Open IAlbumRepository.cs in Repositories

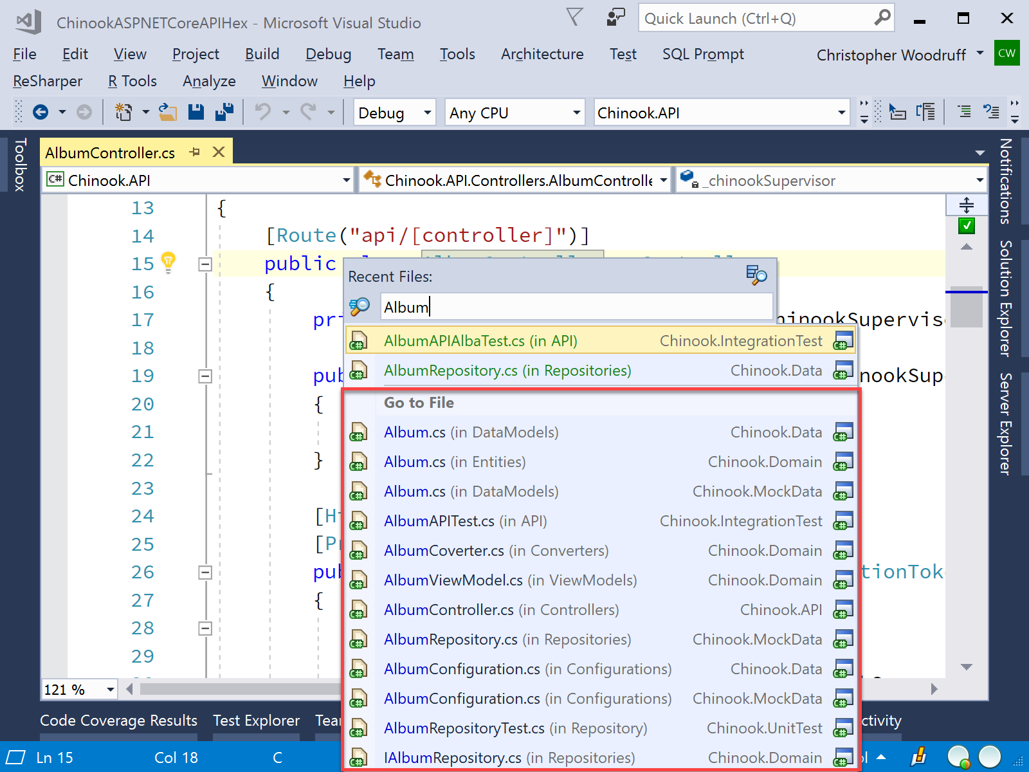click(x=601, y=758)
